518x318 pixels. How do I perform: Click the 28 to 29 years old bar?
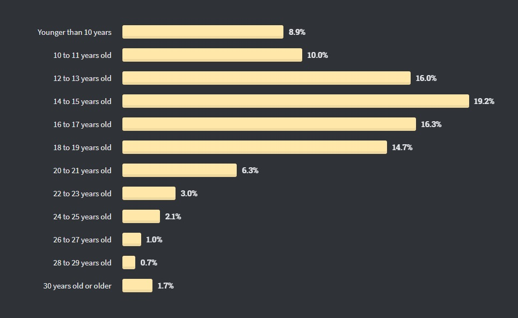coord(129,263)
